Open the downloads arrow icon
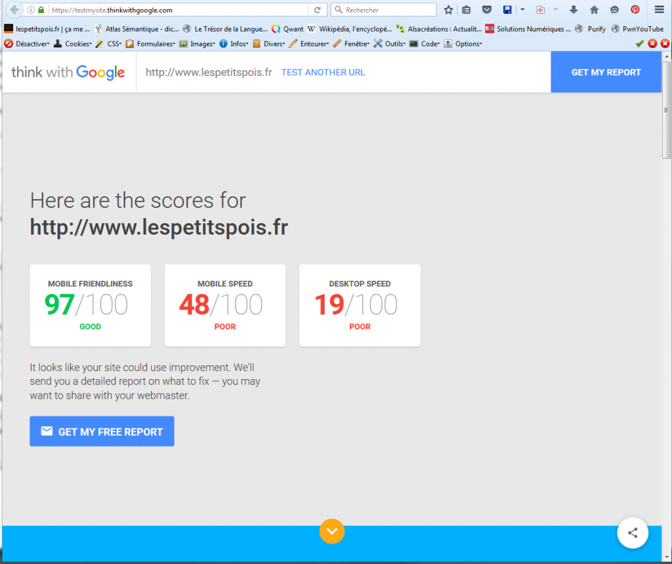The height and width of the screenshot is (564, 672). [574, 10]
